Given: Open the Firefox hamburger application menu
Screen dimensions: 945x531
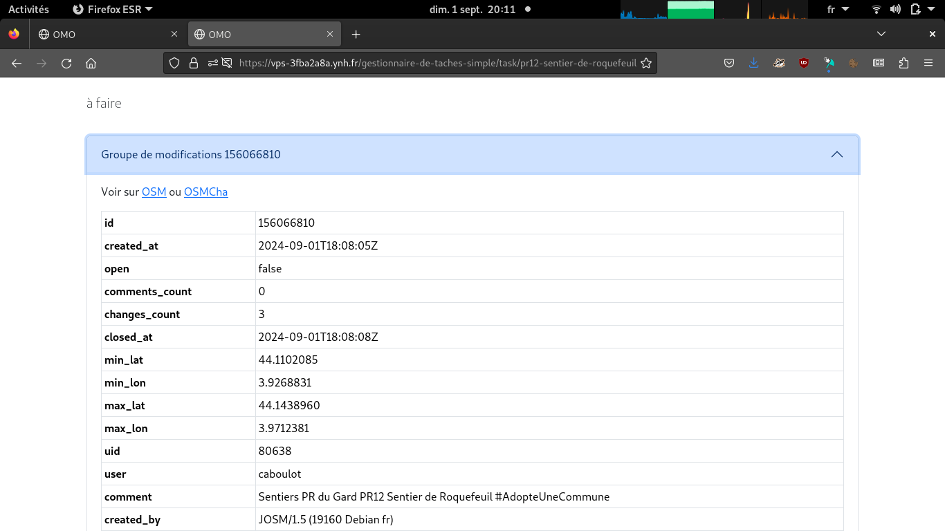Looking at the screenshot, I should pyautogui.click(x=928, y=63).
